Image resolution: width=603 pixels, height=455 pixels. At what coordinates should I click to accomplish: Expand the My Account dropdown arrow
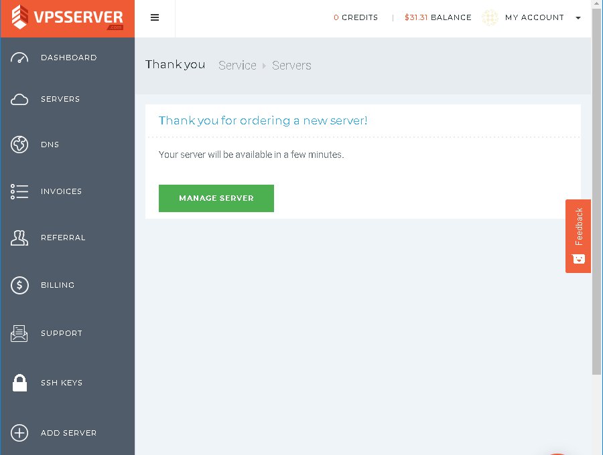(578, 17)
